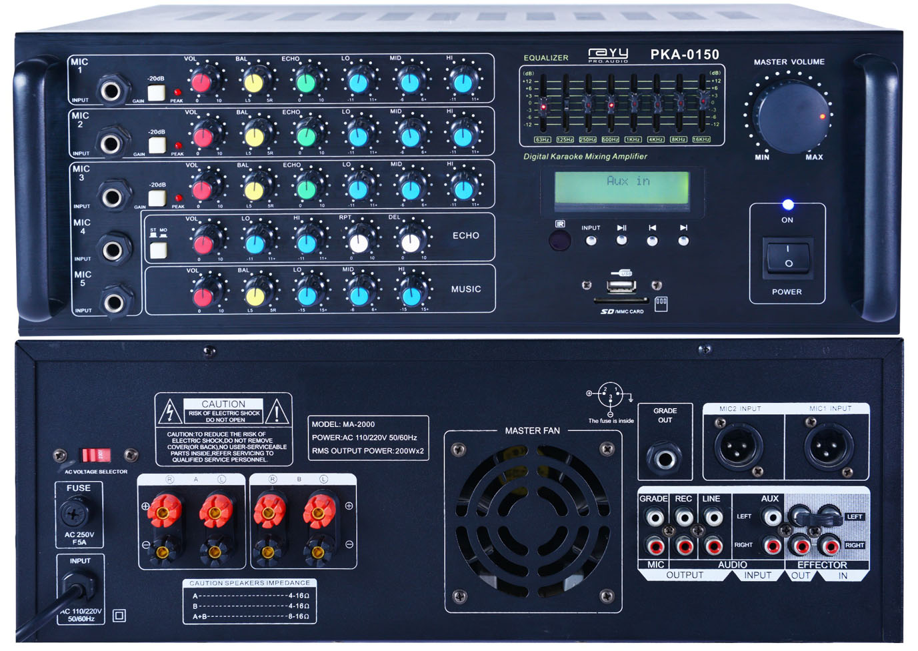Viewport: 918px width, 651px height.
Task: Click the SD/MMC card slot
Action: [620, 301]
